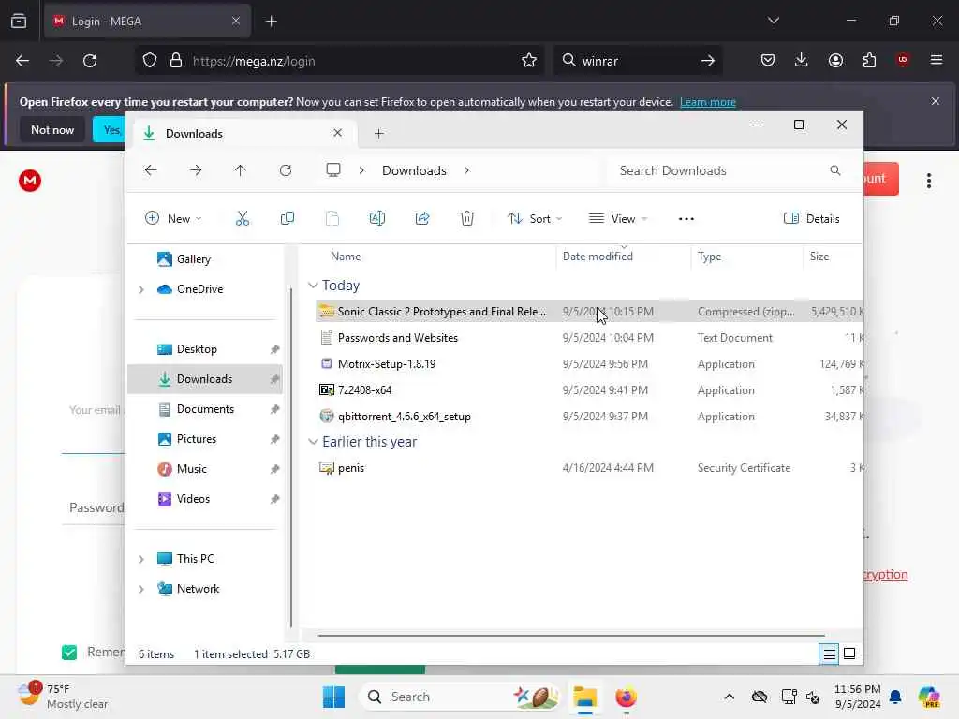Click the Rename icon in Explorer toolbar
The height and width of the screenshot is (719, 959).
point(377,218)
